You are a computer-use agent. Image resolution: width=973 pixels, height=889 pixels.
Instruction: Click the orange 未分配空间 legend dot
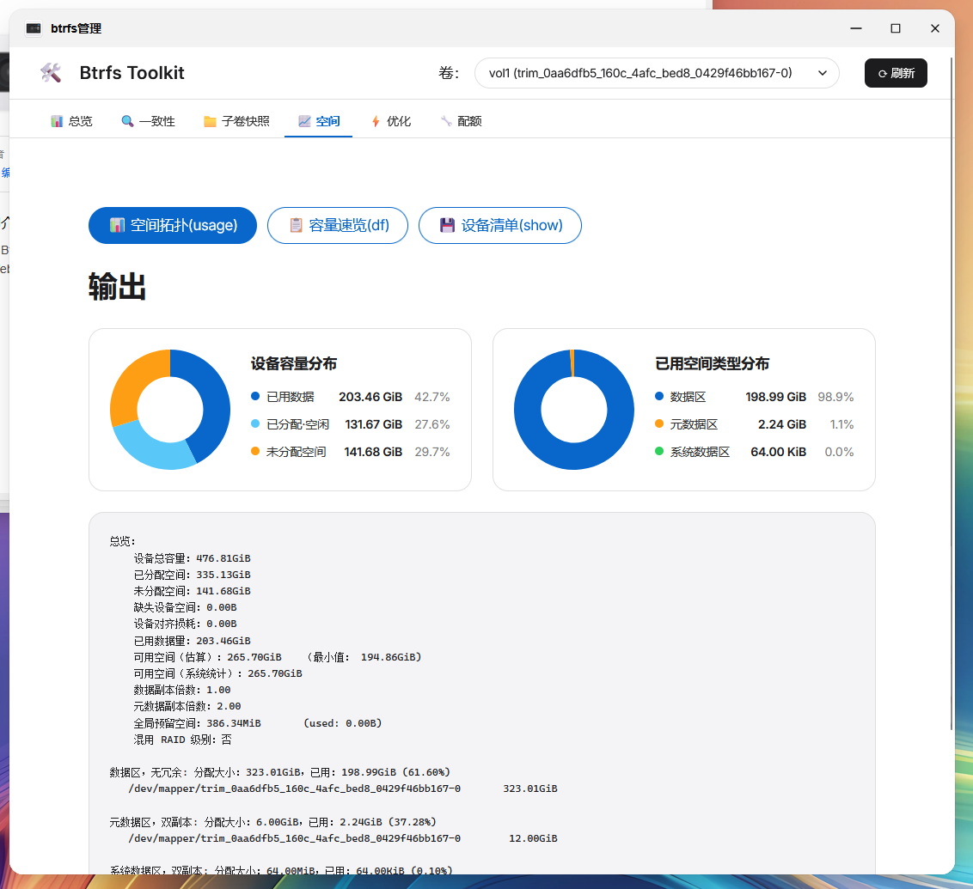click(255, 451)
